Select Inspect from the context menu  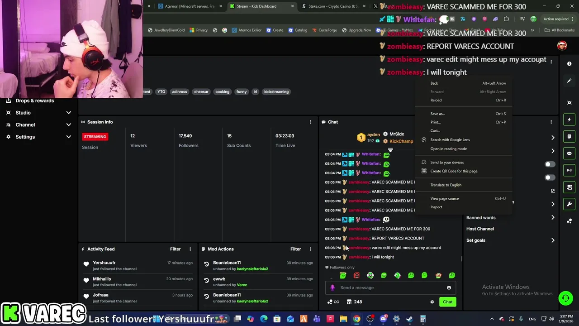[x=464, y=207]
